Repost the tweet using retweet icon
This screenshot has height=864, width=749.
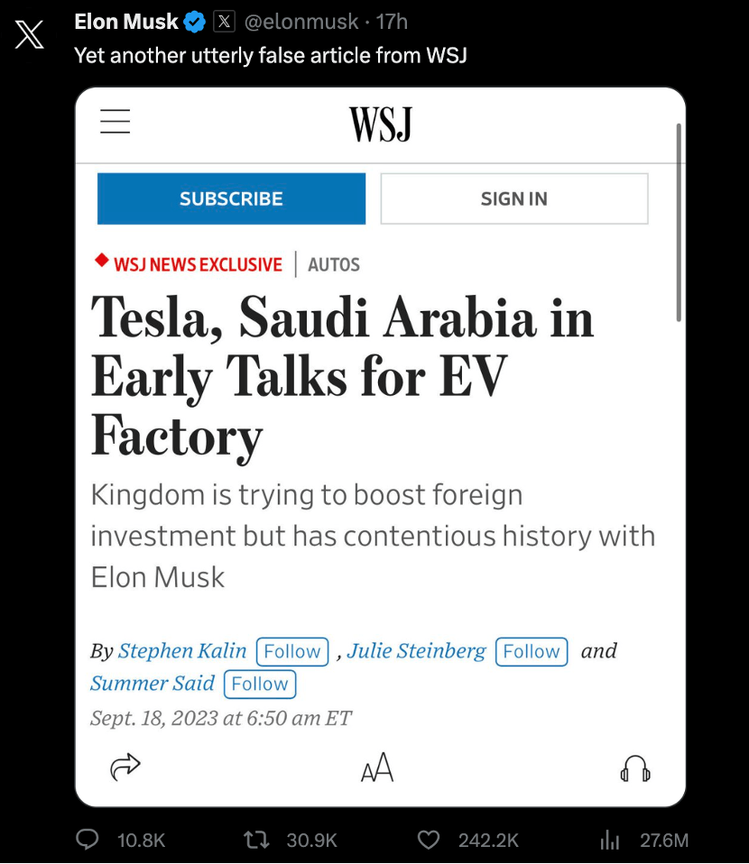click(x=256, y=840)
